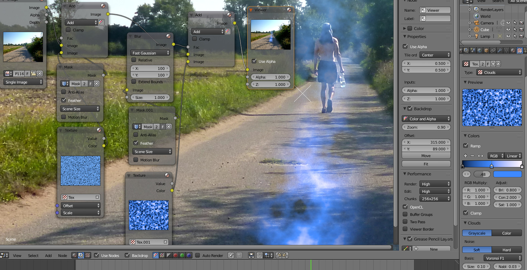Pin the current node tree
527x270 pixels.
click(231, 255)
